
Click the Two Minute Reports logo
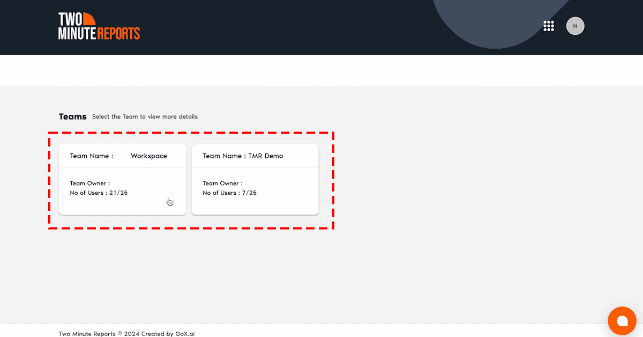(99, 27)
